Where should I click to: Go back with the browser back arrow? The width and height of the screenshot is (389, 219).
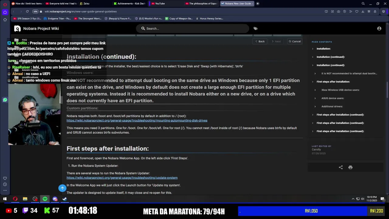click(14, 11)
